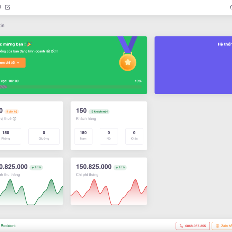Click the checklist icon in the top bar
Image resolution: width=232 pixels, height=232 pixels.
pos(8,7)
